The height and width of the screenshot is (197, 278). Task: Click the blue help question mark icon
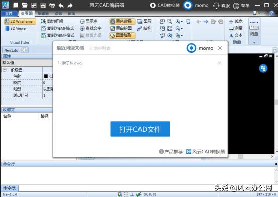point(272,13)
